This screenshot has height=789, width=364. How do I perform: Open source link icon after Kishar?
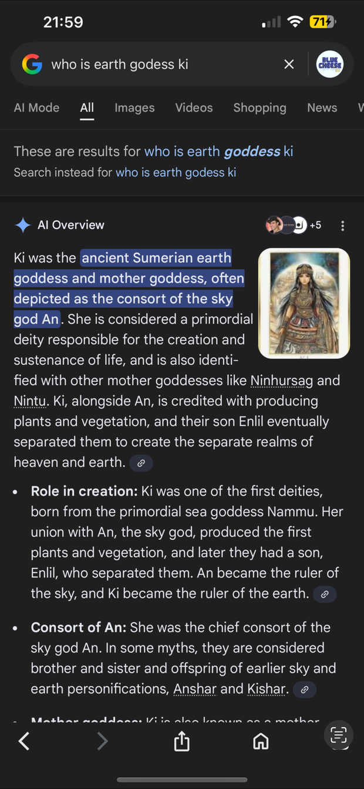304,690
